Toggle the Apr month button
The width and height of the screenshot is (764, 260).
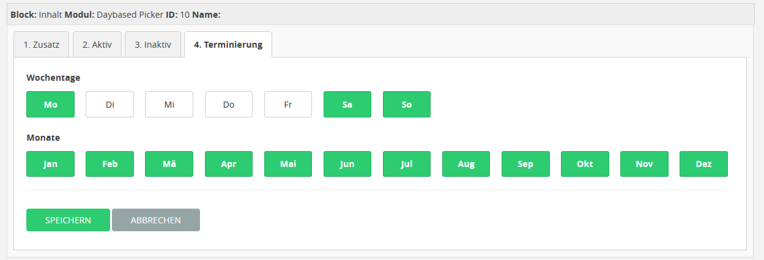point(229,164)
